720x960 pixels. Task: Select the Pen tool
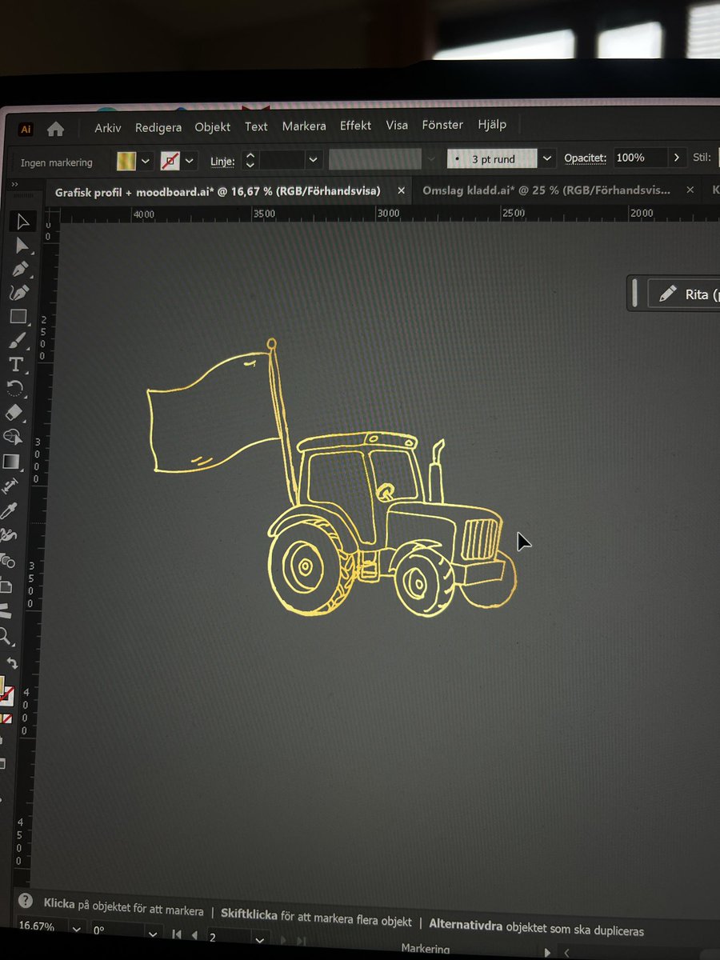21,269
